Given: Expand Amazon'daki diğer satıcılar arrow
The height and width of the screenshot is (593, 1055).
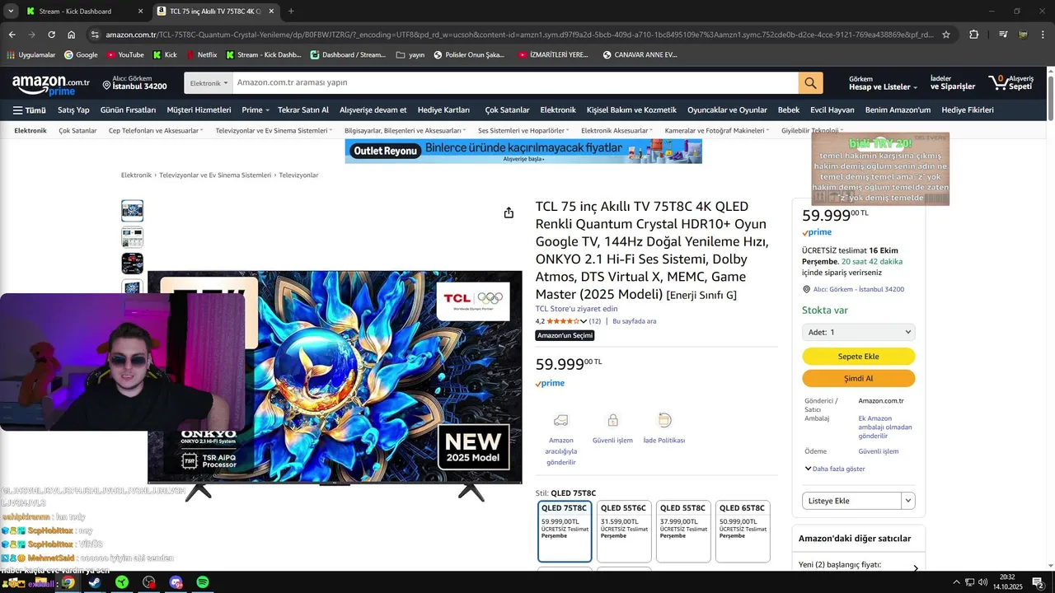Looking at the screenshot, I should [x=915, y=568].
